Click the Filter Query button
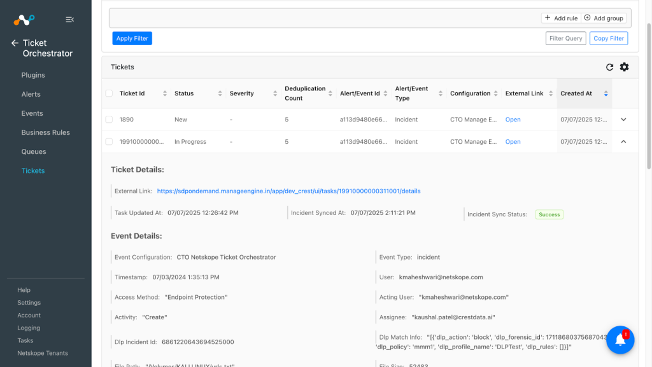The image size is (652, 367). (x=565, y=38)
